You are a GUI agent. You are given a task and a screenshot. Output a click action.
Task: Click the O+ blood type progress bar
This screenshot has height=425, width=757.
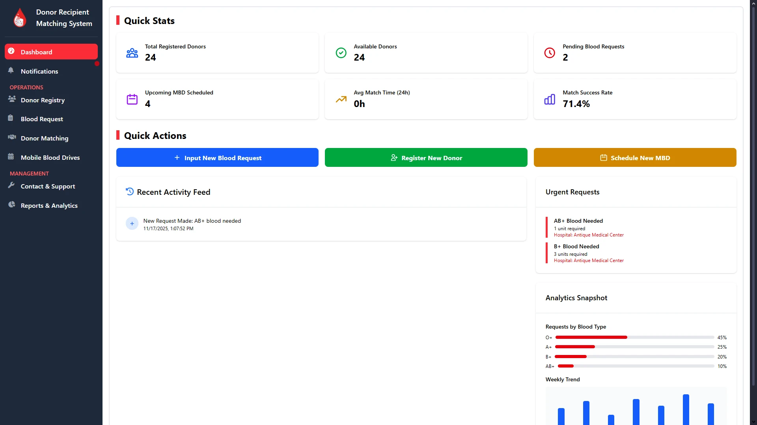pyautogui.click(x=635, y=337)
